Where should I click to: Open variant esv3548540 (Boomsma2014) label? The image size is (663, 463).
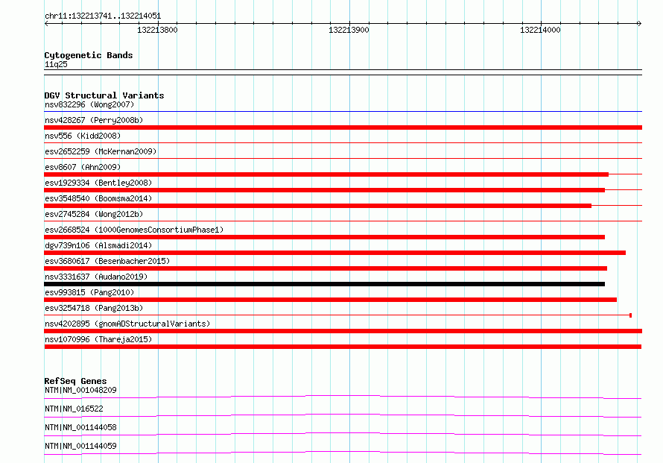click(98, 198)
